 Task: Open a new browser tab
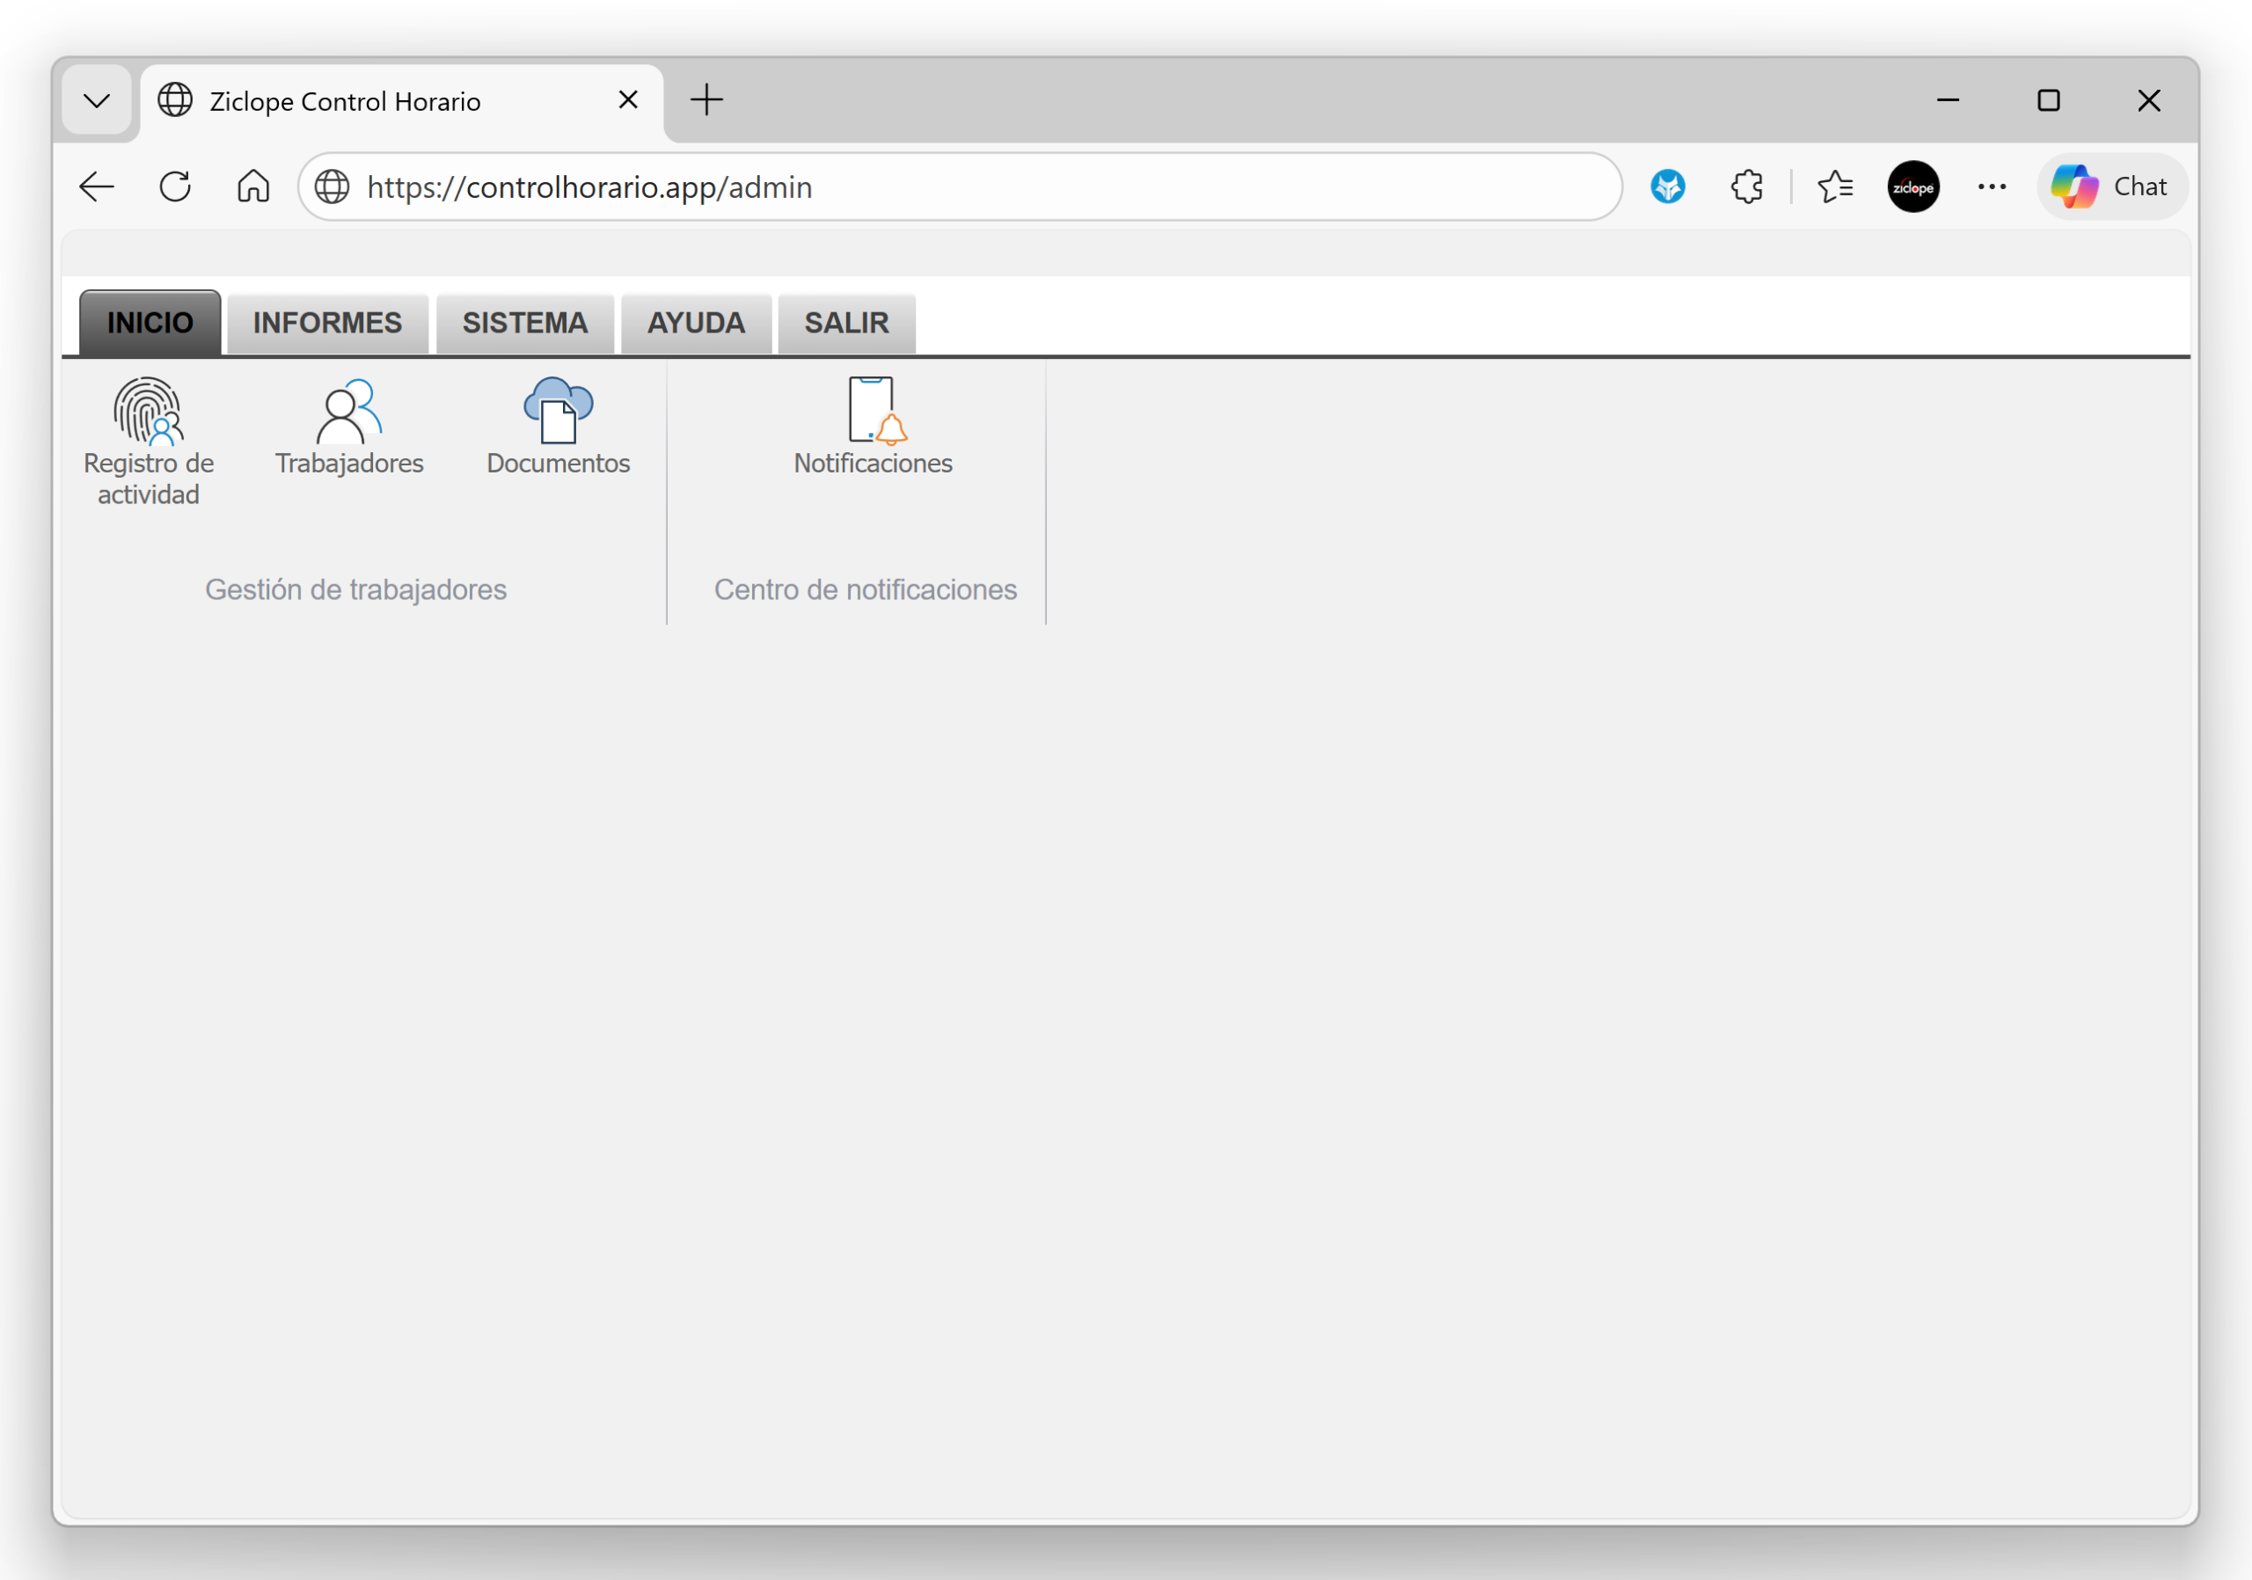[707, 99]
